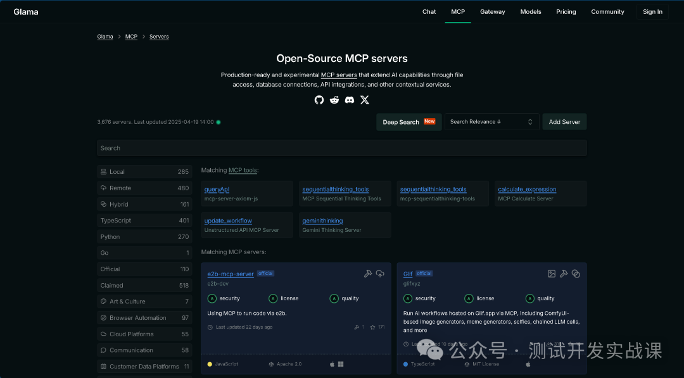Image resolution: width=684 pixels, height=378 pixels.
Task: Open the queryApi tool link
Action: click(x=217, y=190)
